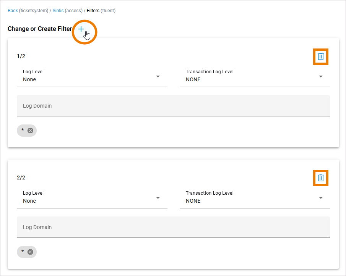Select the 2/2 filter card label
The width and height of the screenshot is (346, 276).
click(21, 178)
